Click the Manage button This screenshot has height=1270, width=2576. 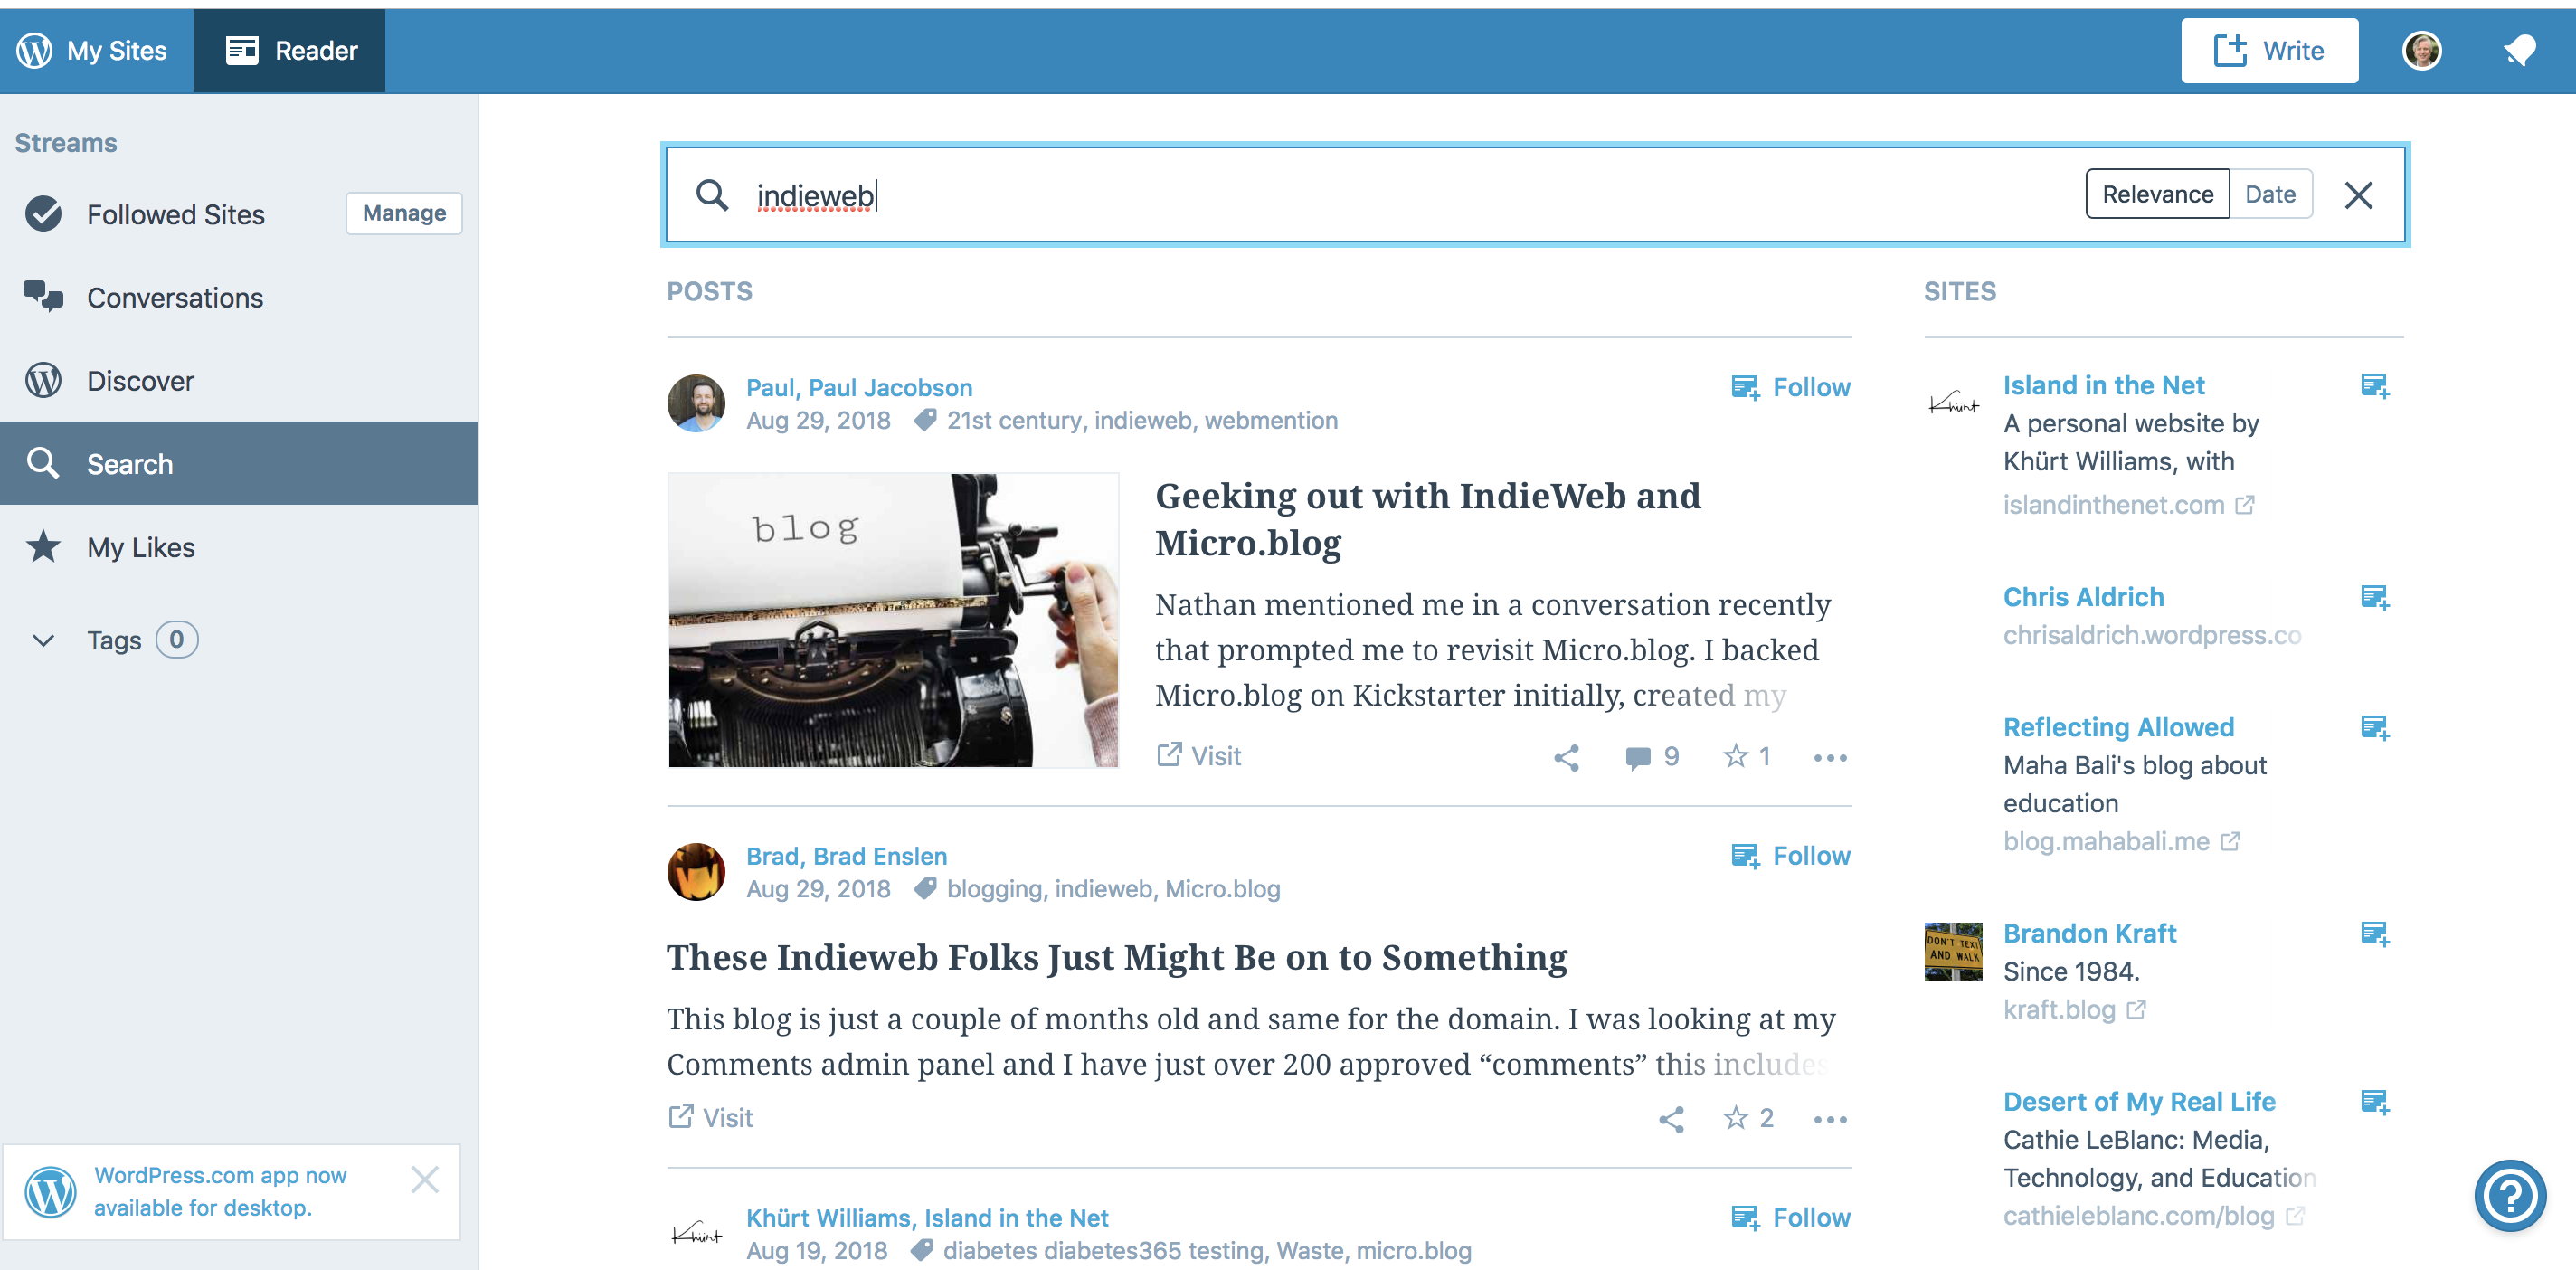click(x=404, y=213)
